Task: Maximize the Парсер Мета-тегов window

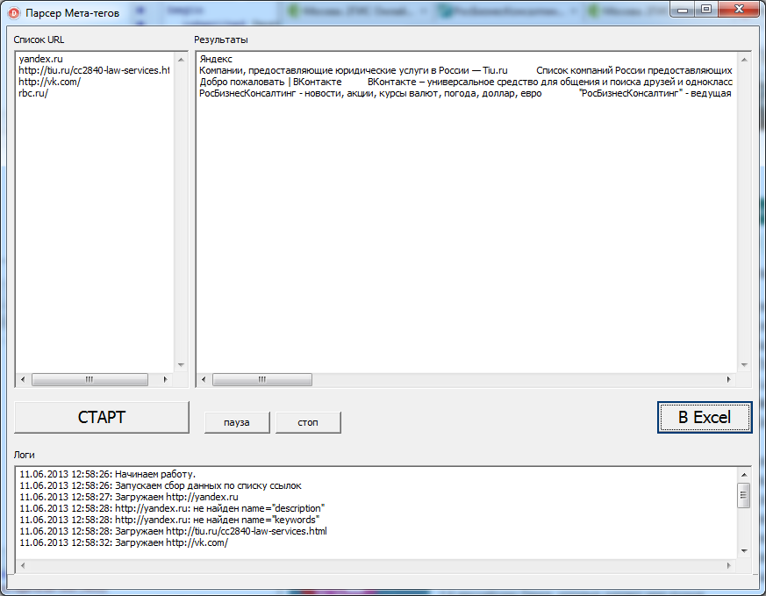Action: click(706, 10)
